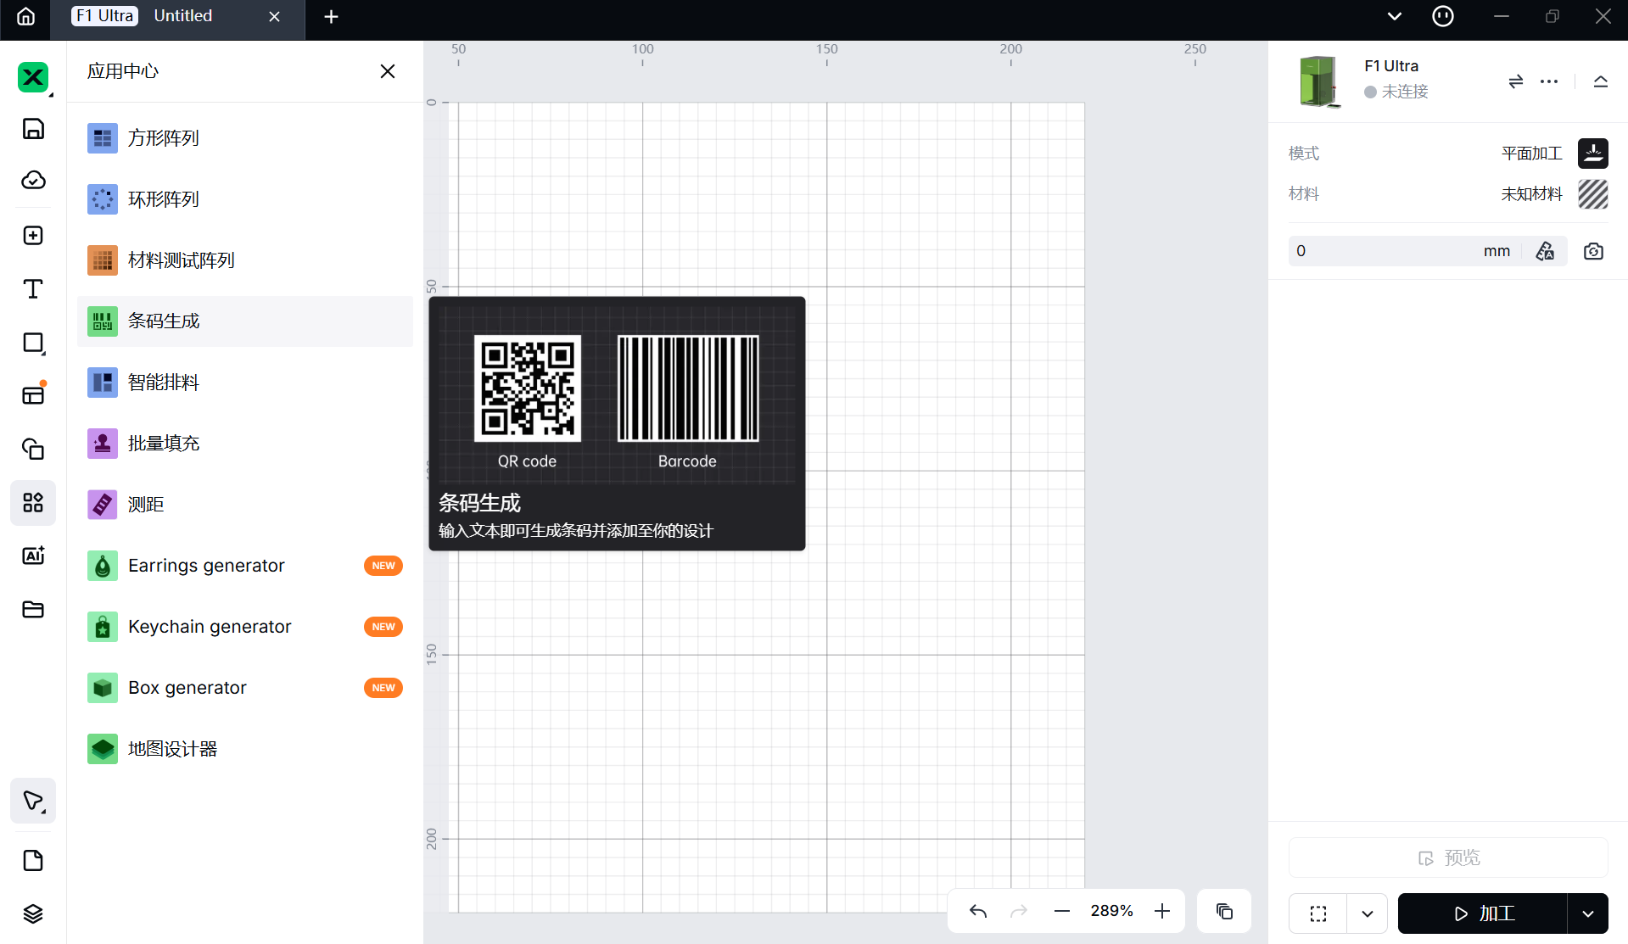The width and height of the screenshot is (1628, 944).
Task: Click the camera capture icon
Action: click(x=1593, y=251)
